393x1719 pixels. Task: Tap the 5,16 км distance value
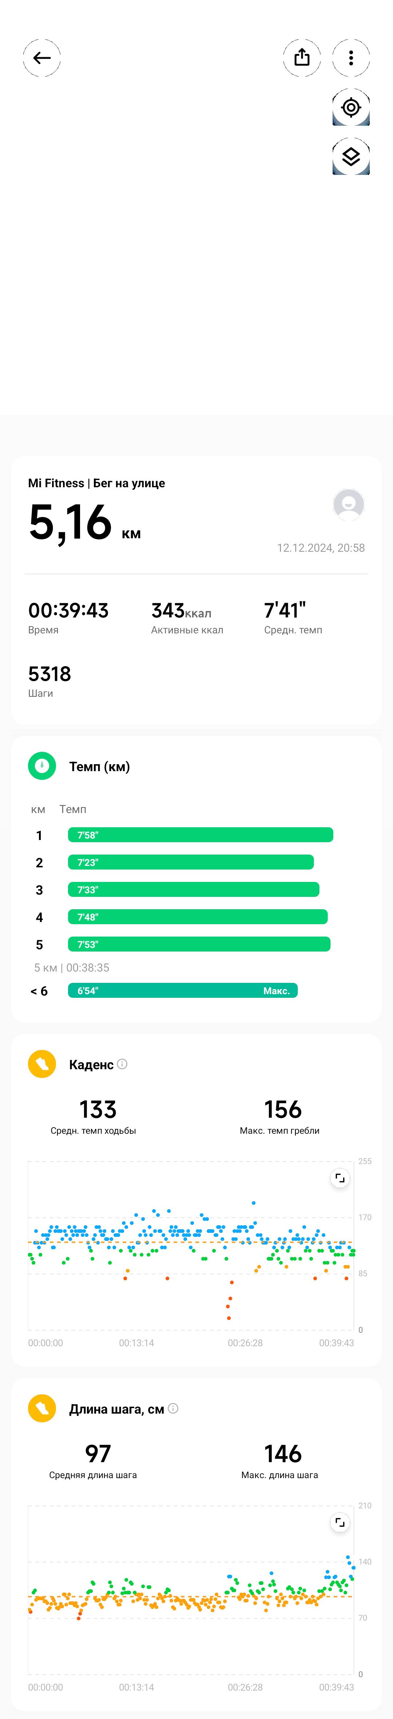click(x=84, y=523)
